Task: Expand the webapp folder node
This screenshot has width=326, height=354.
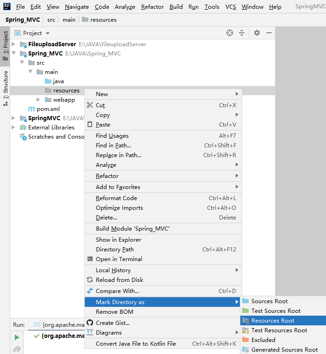Action: tap(38, 99)
